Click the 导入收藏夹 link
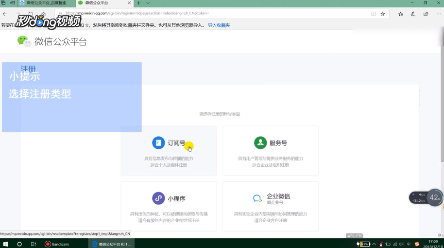The image size is (444, 248). 219,25
